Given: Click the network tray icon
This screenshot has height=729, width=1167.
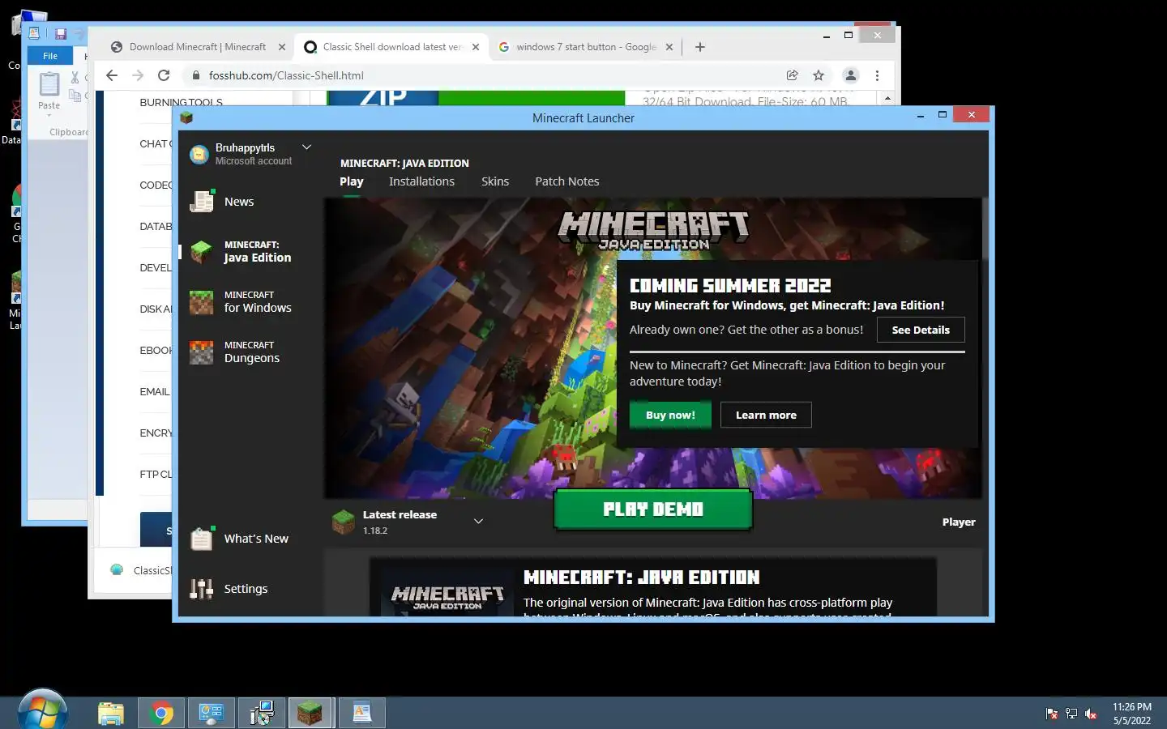Looking at the screenshot, I should pyautogui.click(x=1071, y=714).
